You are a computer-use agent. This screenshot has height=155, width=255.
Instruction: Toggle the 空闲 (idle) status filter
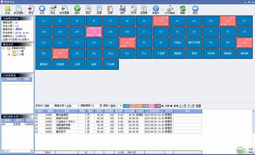click(126, 106)
